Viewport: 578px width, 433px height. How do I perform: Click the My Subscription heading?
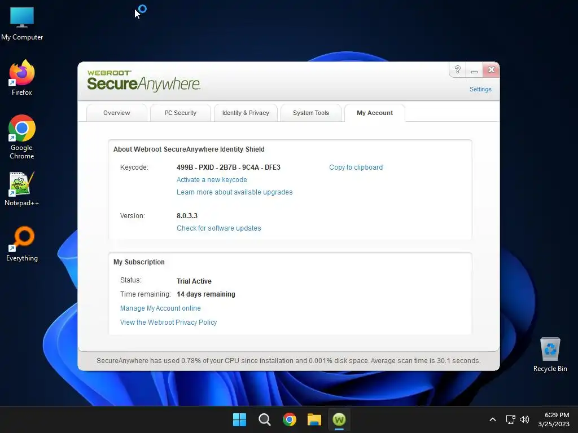139,262
